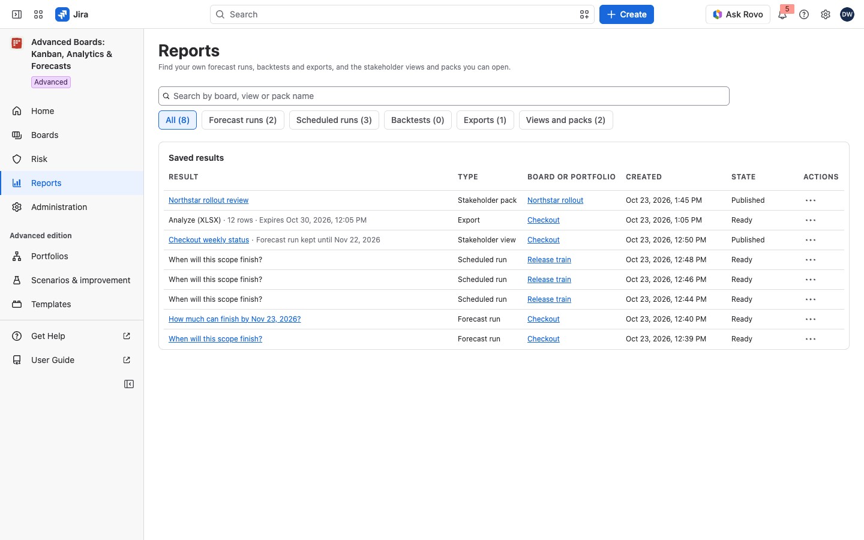Screen dimensions: 864x540
Task: Click the Published state for Northstar row
Action: click(748, 200)
